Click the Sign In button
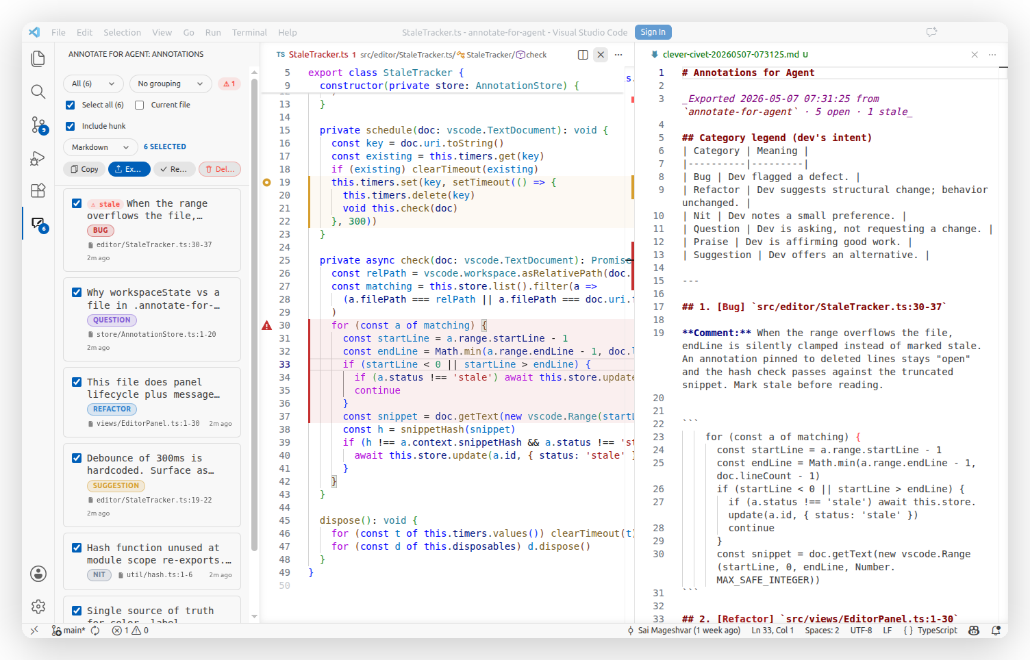 (653, 32)
